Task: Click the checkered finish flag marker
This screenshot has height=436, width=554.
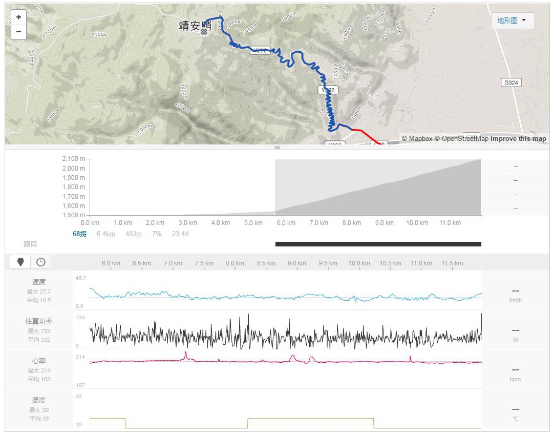Action: 204,32
